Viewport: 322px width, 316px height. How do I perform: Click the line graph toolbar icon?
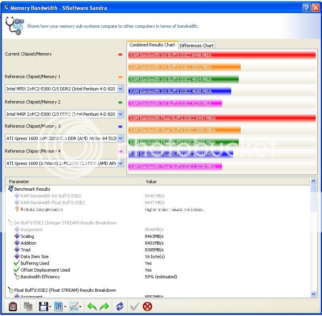[x=74, y=306]
